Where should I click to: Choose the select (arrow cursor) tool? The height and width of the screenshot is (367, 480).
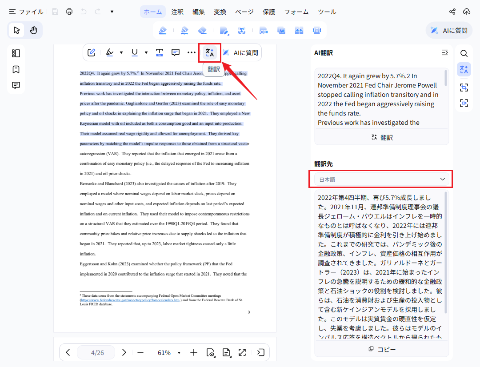click(x=16, y=30)
